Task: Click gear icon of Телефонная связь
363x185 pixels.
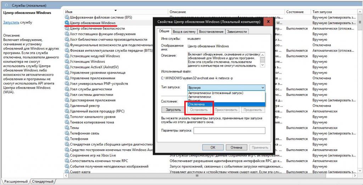Action: tap(67, 133)
